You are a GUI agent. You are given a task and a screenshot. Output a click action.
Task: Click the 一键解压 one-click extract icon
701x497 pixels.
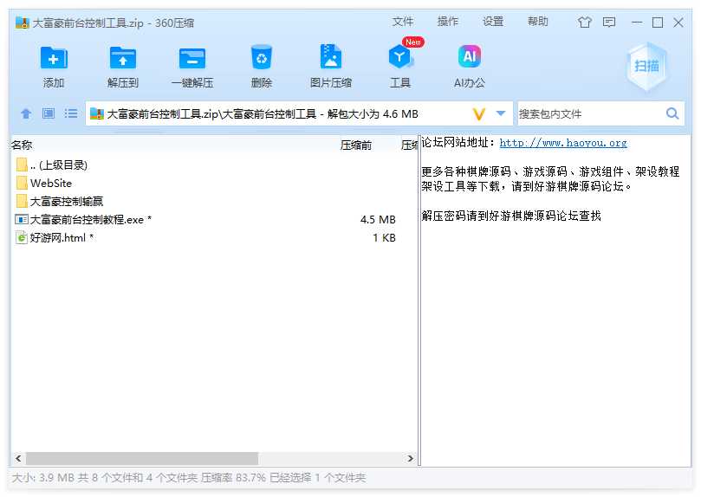(x=192, y=58)
